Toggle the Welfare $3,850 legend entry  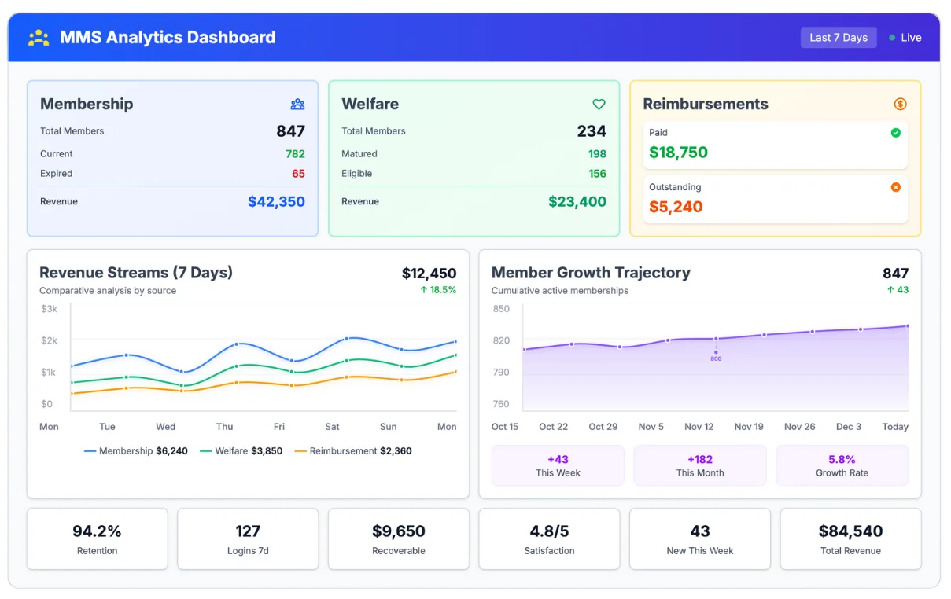click(x=241, y=451)
